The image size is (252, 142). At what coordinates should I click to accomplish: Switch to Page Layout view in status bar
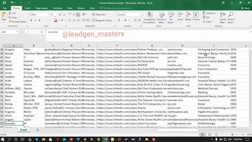(209, 135)
